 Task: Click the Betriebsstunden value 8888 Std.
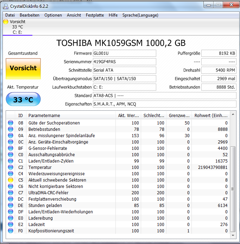click(219, 87)
